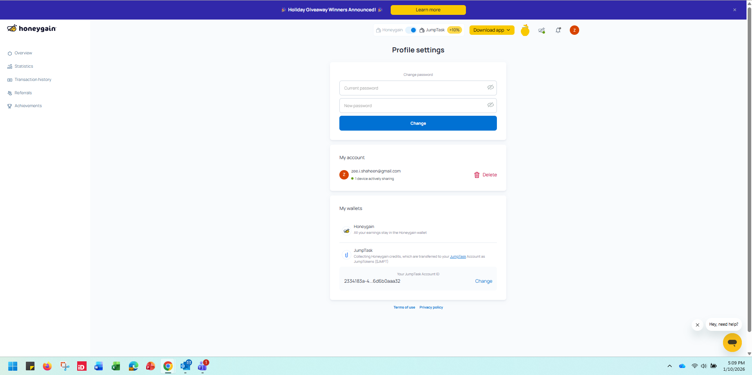The width and height of the screenshot is (752, 375).
Task: Select the JumpTask wallet option
Action: click(x=418, y=256)
